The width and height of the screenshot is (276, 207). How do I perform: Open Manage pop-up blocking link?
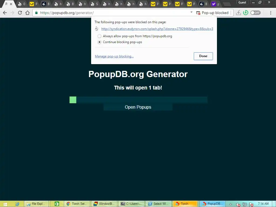[x=114, y=56]
